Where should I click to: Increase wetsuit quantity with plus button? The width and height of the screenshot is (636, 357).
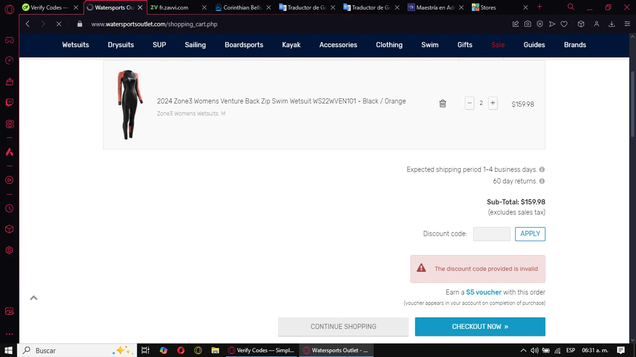[493, 103]
